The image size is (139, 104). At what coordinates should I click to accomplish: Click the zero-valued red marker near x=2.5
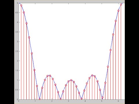(x=61, y=99)
